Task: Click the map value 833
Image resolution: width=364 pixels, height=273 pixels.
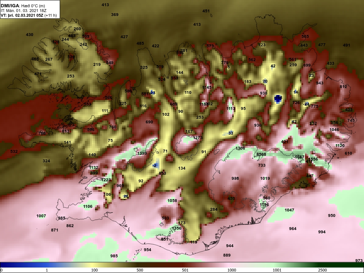Action: pyautogui.click(x=162, y=173)
